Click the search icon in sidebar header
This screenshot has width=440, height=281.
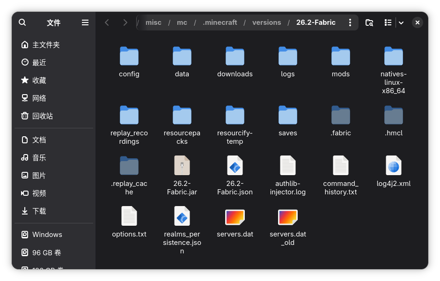click(x=22, y=22)
